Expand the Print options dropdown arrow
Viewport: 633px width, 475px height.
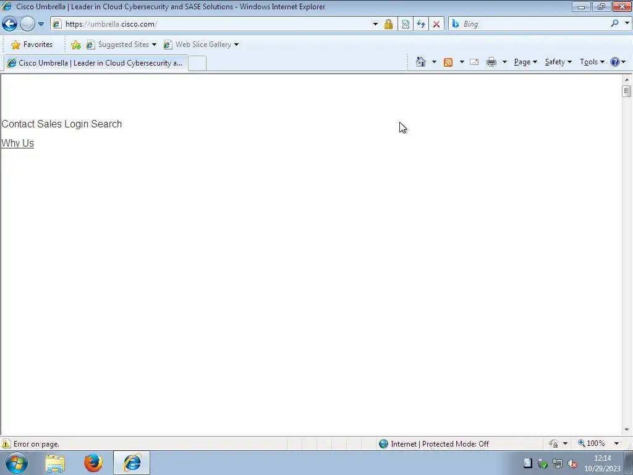pyautogui.click(x=504, y=62)
